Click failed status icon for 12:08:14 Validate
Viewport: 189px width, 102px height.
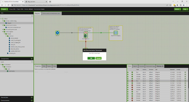click(132, 87)
